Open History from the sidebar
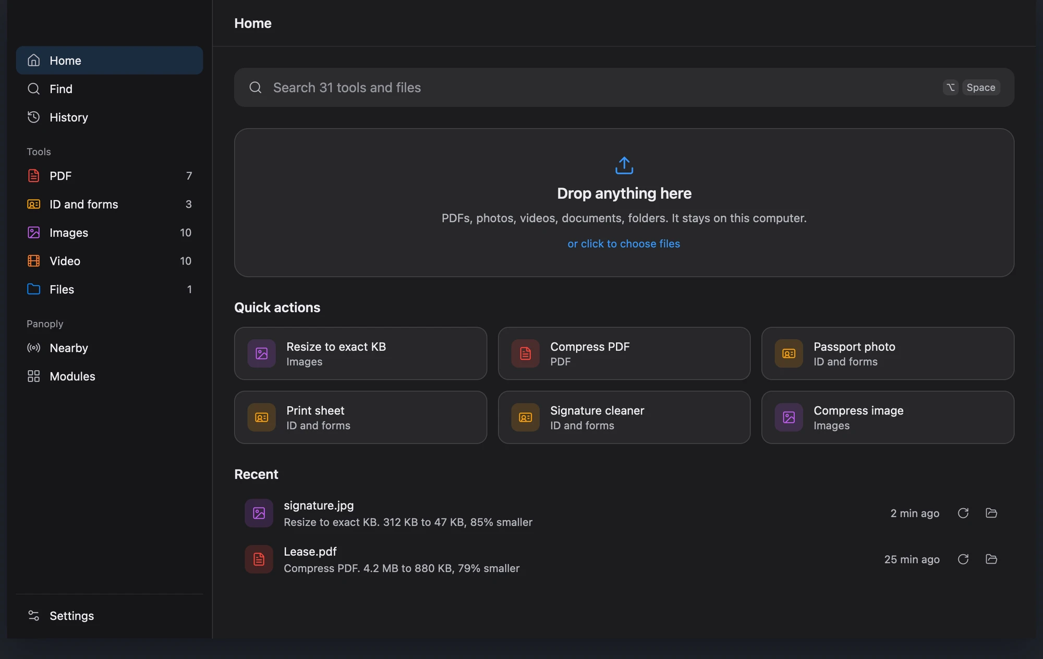The width and height of the screenshot is (1043, 659). pos(110,117)
